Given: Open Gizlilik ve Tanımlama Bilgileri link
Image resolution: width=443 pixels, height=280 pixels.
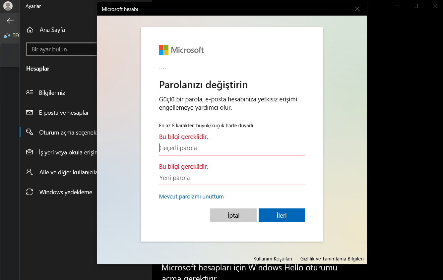Looking at the screenshot, I should [x=332, y=259].
